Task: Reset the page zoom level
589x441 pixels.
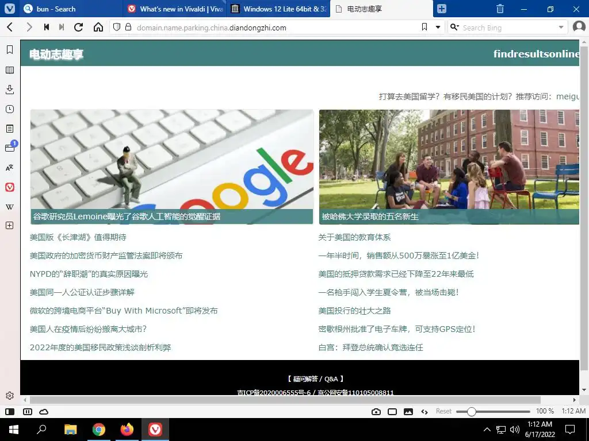Action: [443, 411]
